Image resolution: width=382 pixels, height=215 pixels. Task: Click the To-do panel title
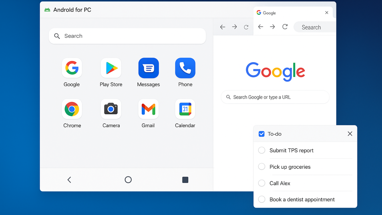click(275, 134)
